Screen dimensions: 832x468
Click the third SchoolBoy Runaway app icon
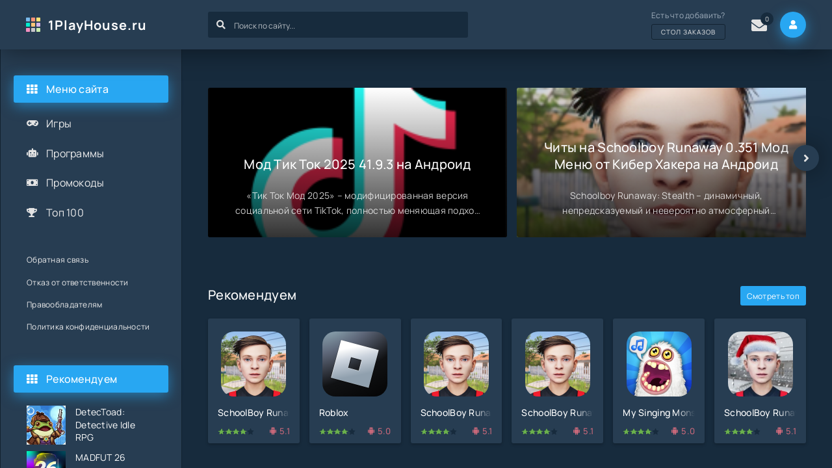[x=456, y=364]
